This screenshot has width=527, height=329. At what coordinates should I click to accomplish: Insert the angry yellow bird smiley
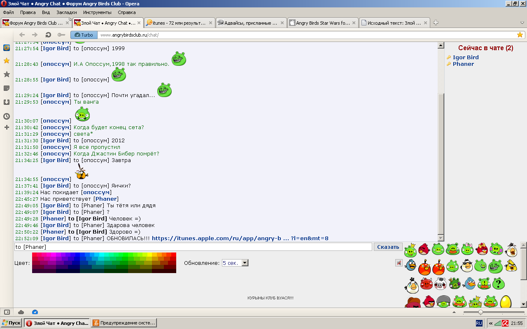click(x=511, y=265)
